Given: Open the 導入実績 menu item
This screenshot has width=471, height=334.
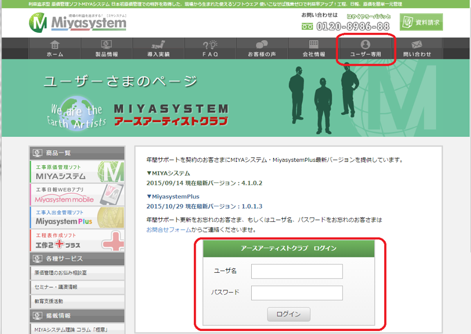Looking at the screenshot, I should [x=158, y=49].
